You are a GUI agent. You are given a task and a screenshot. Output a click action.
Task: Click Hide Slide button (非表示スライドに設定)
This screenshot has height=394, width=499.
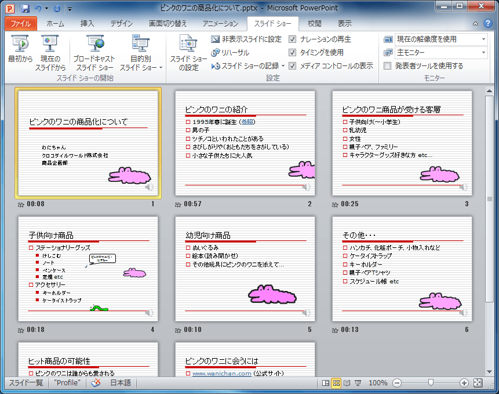(246, 39)
